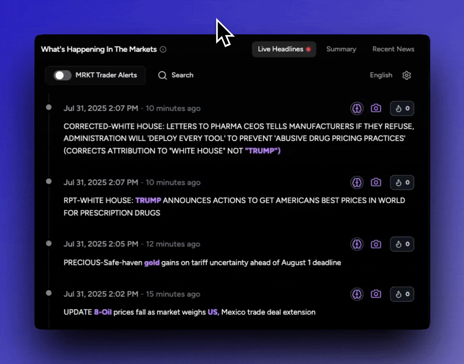The height and width of the screenshot is (364, 464).
Task: Open the English language selector
Action: 381,75
